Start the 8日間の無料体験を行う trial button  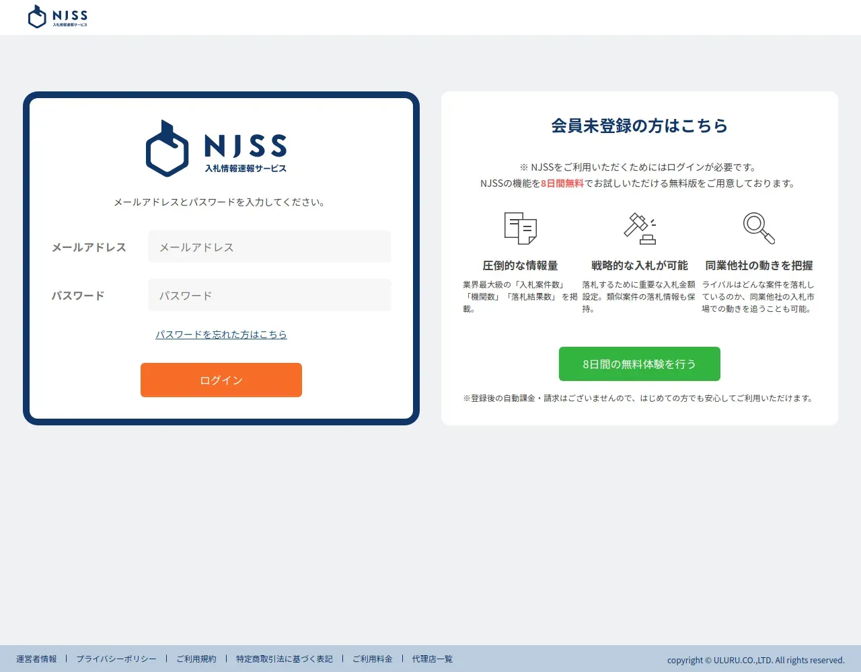[x=640, y=364]
